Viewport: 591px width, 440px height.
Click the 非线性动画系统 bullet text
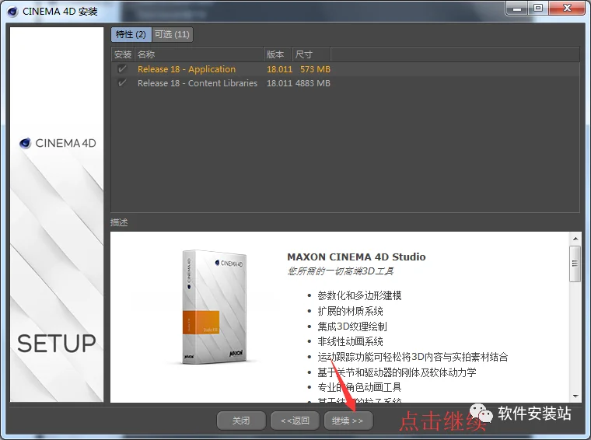(350, 341)
